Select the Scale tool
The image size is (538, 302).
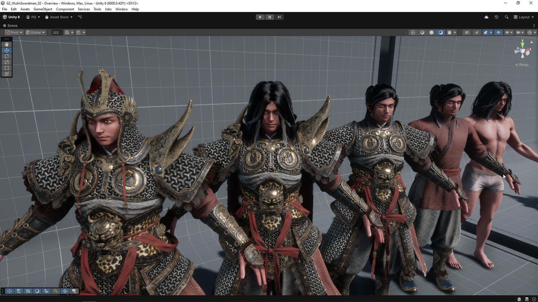click(x=7, y=62)
